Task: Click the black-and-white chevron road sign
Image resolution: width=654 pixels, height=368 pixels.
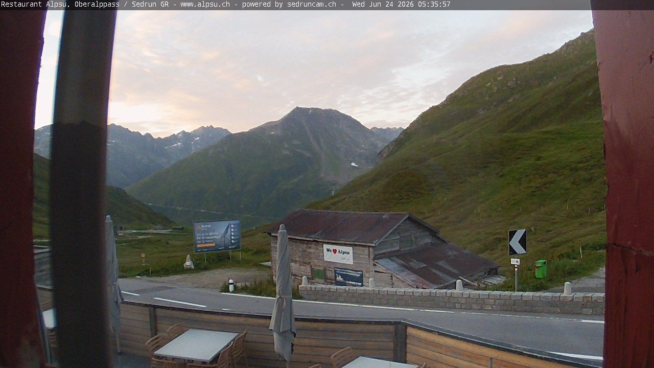Action: point(517,242)
